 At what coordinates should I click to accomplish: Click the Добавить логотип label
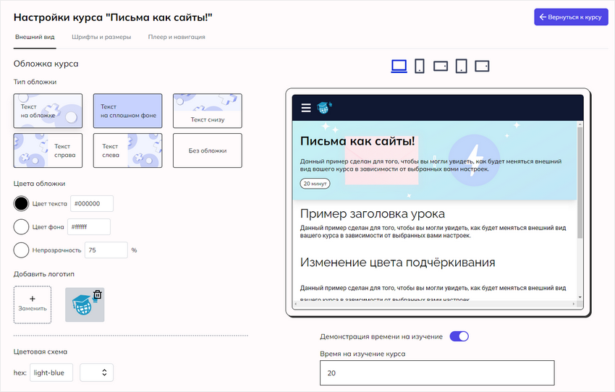tap(44, 274)
